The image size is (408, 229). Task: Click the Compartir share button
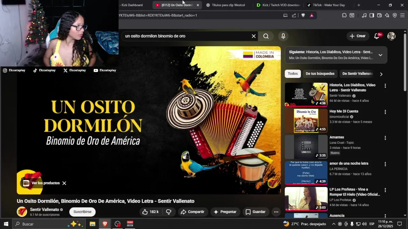click(193, 212)
